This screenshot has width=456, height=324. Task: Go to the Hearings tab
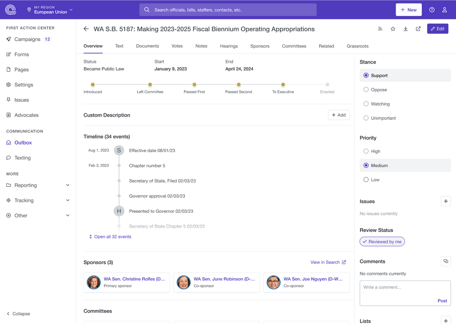(x=229, y=46)
